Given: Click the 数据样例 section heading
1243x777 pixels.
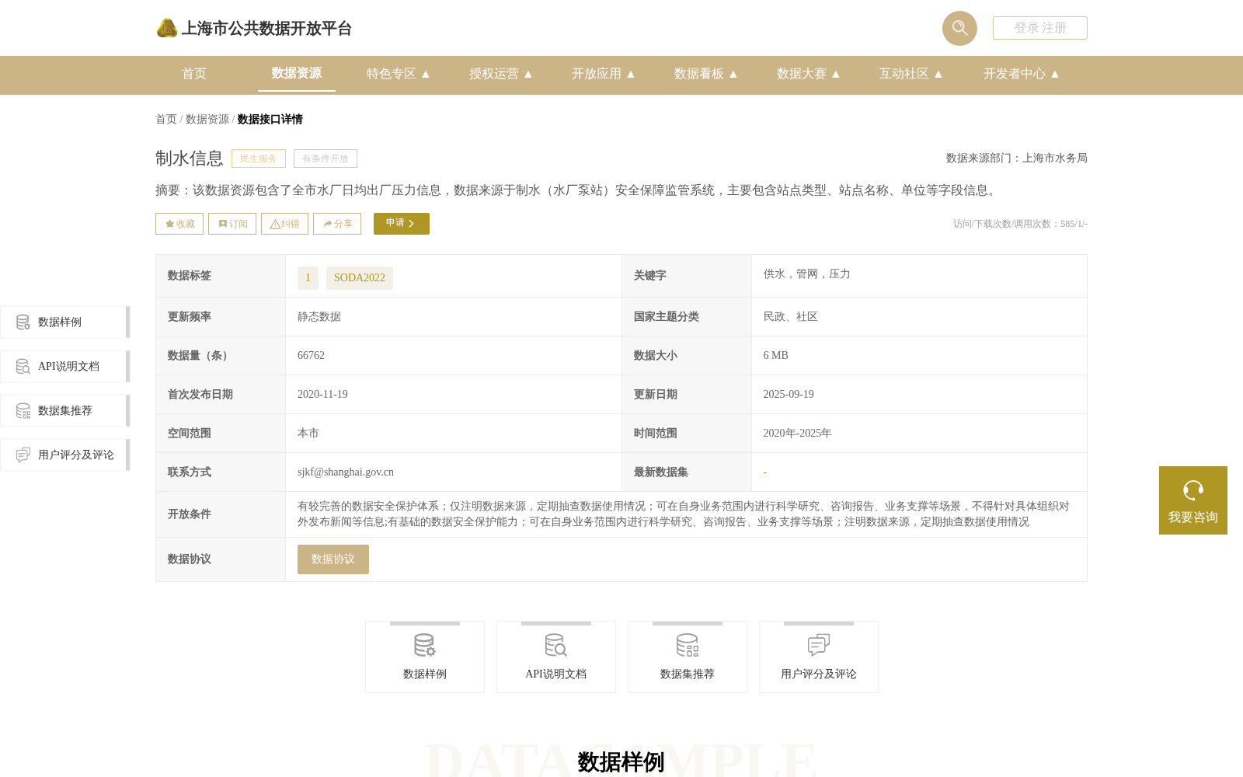Looking at the screenshot, I should click(621, 762).
